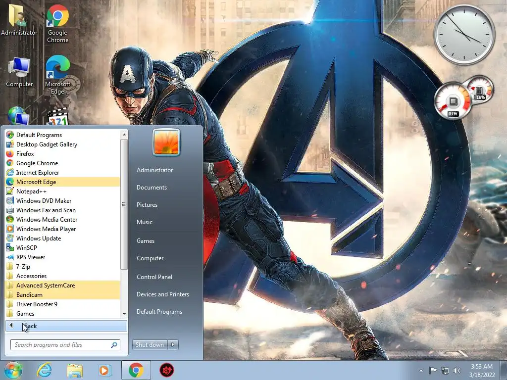The image size is (507, 380).
Task: Click the user account picture in the Start menu
Action: [166, 142]
